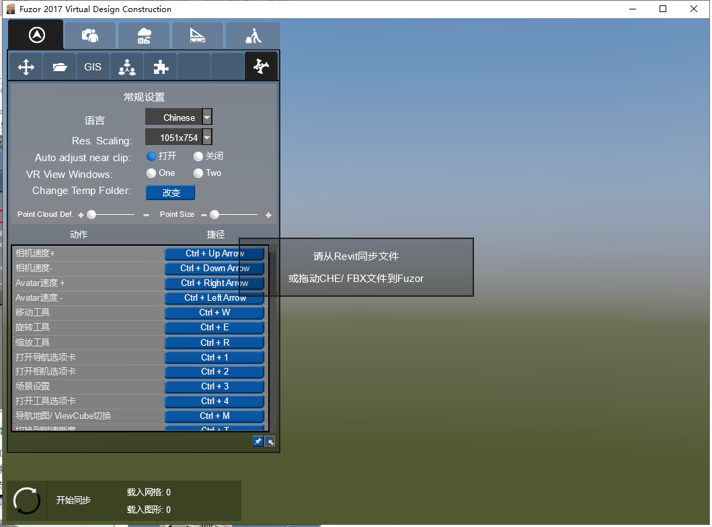The width and height of the screenshot is (712, 527).
Task: Select the settings wrench-and-gear icon
Action: 261,66
